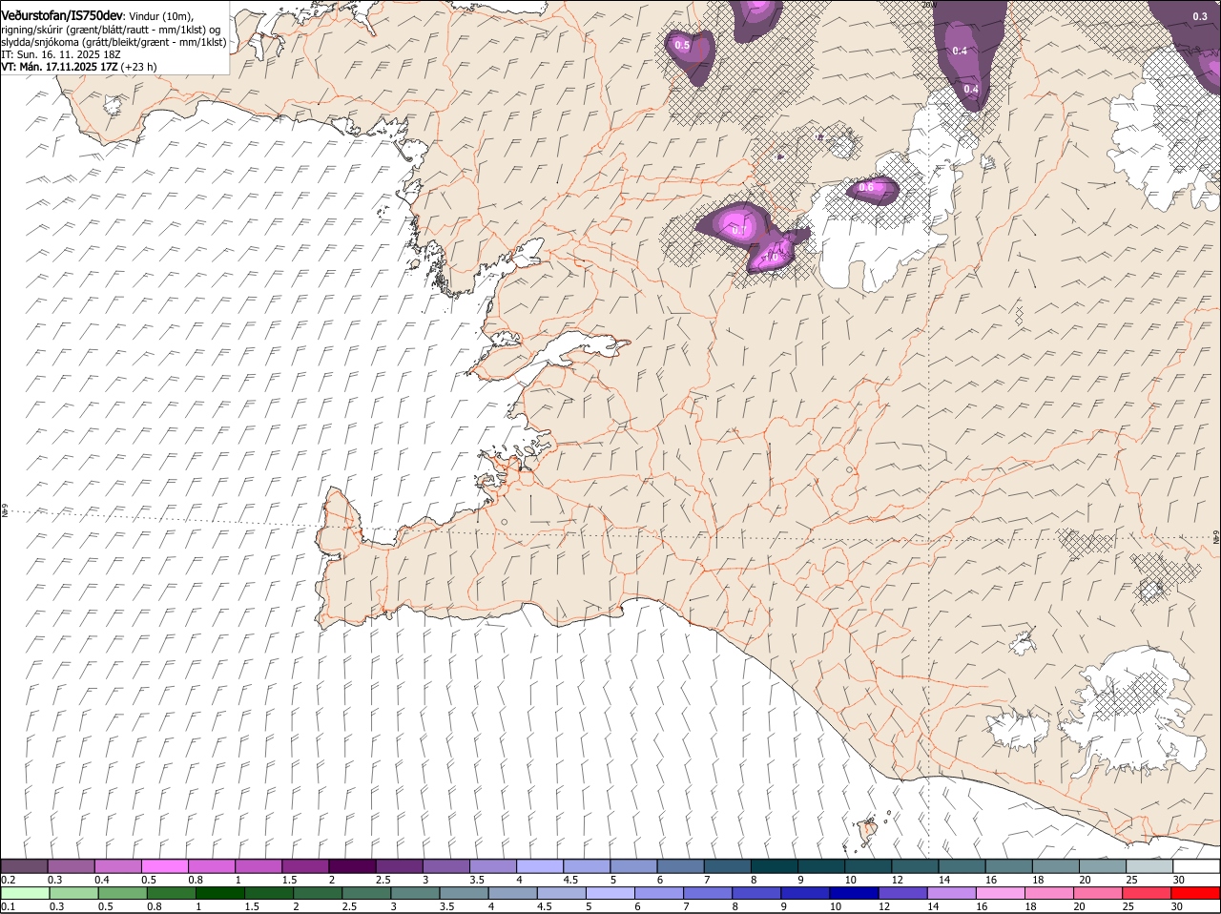
Task: Select the medium purple swatch above upper-row label 3
Action: point(445,866)
